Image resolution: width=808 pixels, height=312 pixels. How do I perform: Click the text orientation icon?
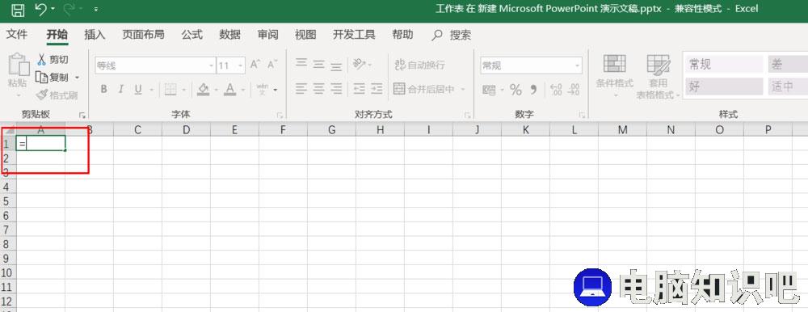pos(360,64)
